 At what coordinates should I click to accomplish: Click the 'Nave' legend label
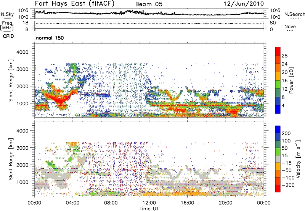(290, 26)
